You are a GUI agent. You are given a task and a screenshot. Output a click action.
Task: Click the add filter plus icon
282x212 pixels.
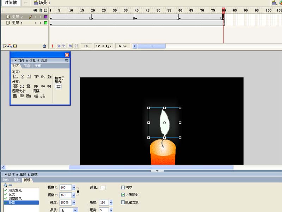[x=6, y=185]
